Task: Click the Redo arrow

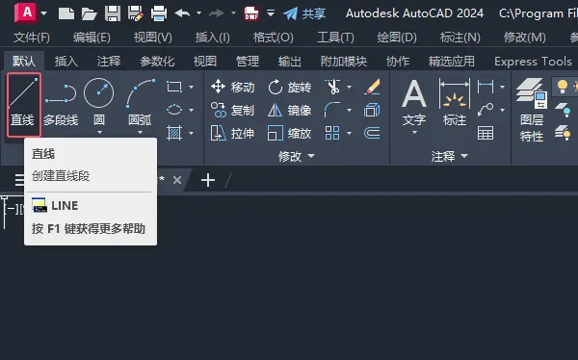Action: 217,13
